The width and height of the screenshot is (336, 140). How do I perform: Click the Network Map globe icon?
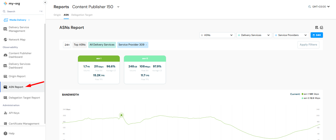tap(5, 39)
